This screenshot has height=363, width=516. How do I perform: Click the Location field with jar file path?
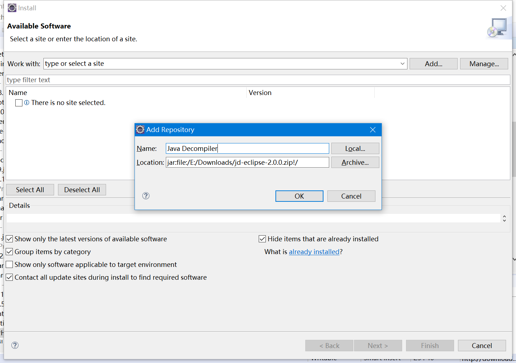247,162
